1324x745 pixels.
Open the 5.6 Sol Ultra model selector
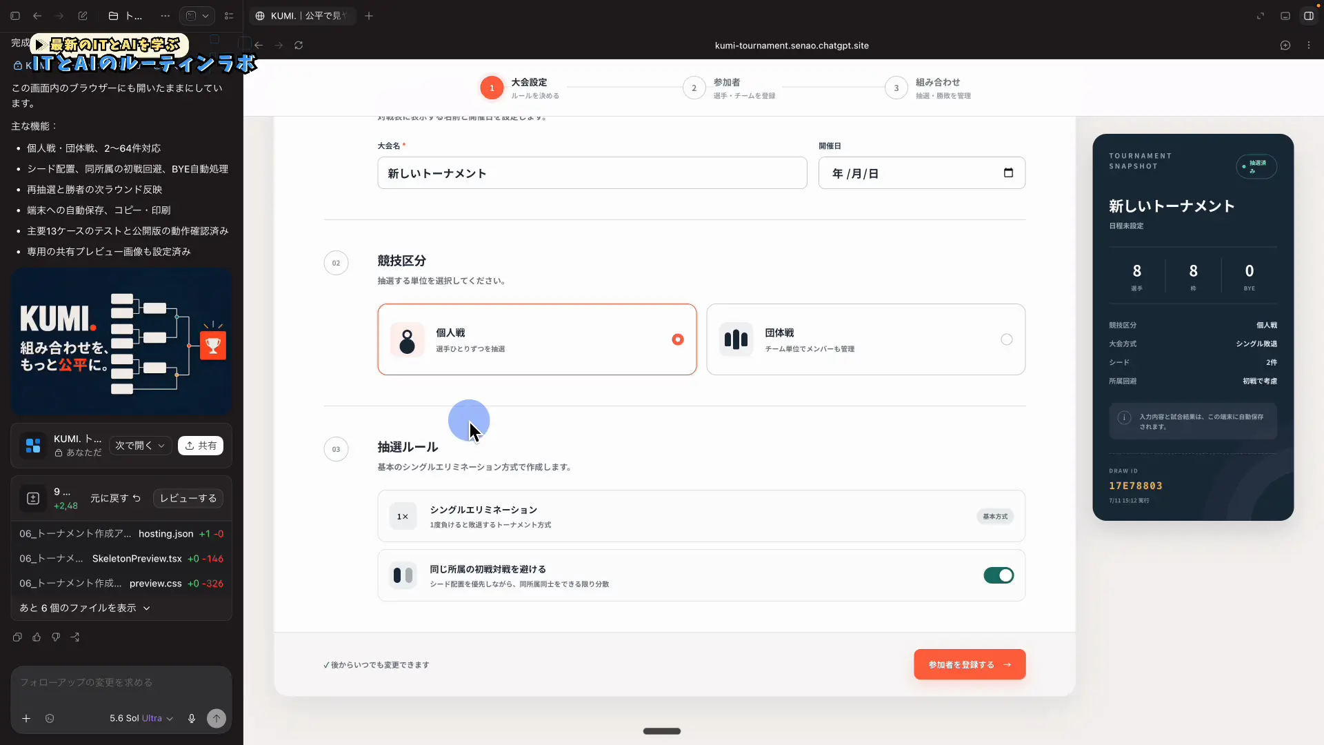pyautogui.click(x=141, y=718)
